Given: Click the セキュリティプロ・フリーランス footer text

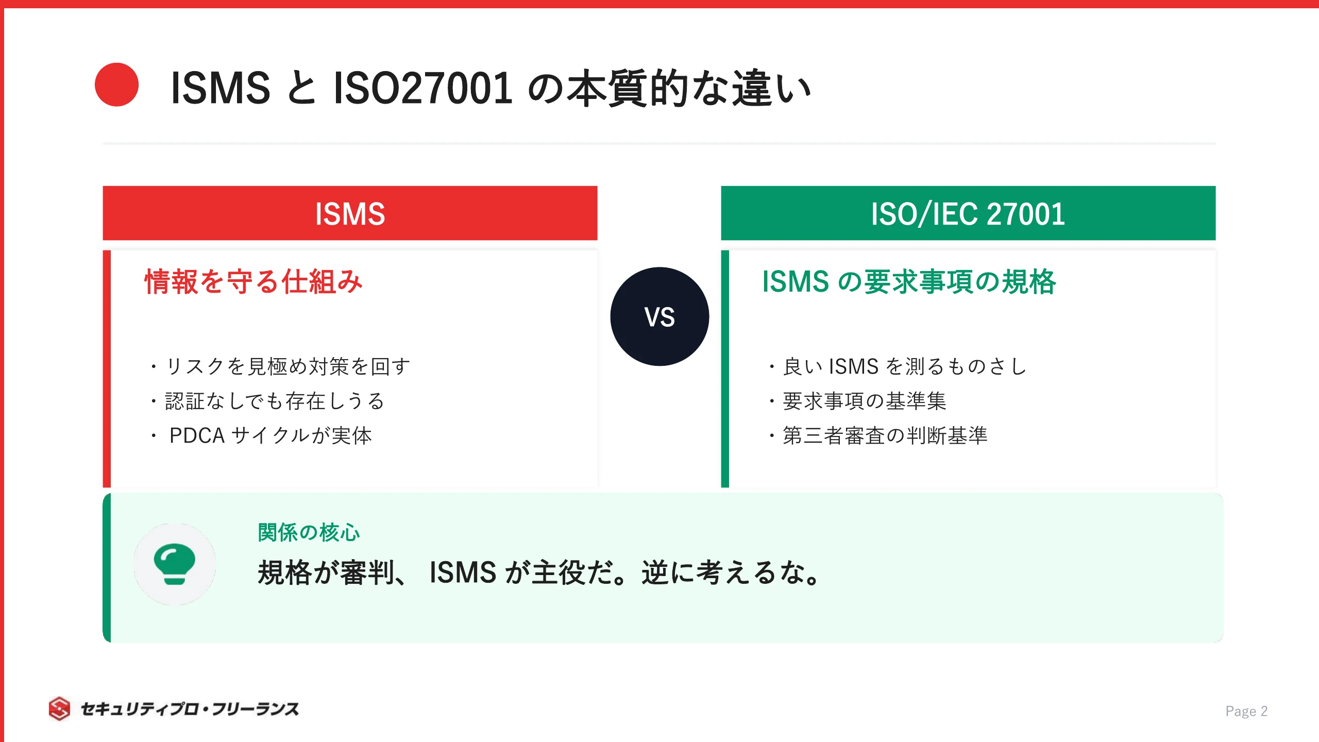Looking at the screenshot, I should coord(190,709).
